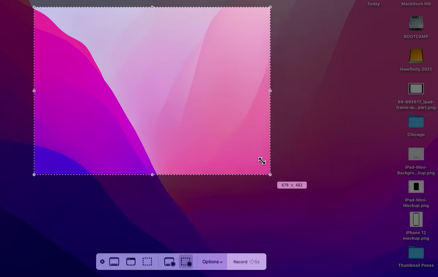438x277 pixels.
Task: Select the Howfinity 2021 drive icon
Action: coord(416,56)
